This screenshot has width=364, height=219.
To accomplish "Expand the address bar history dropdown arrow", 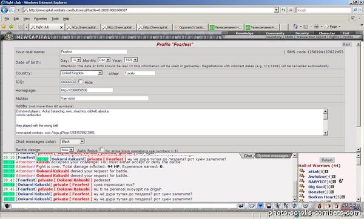I will [276, 10].
